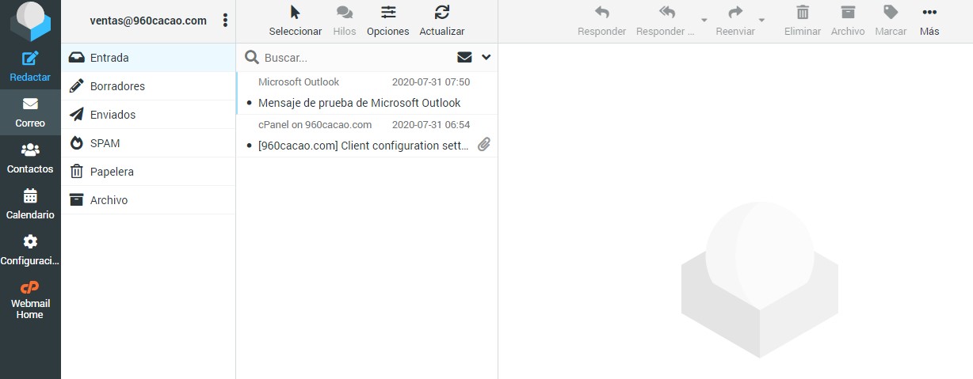The height and width of the screenshot is (379, 973).
Task: Click the Marcar tag button
Action: point(891,21)
